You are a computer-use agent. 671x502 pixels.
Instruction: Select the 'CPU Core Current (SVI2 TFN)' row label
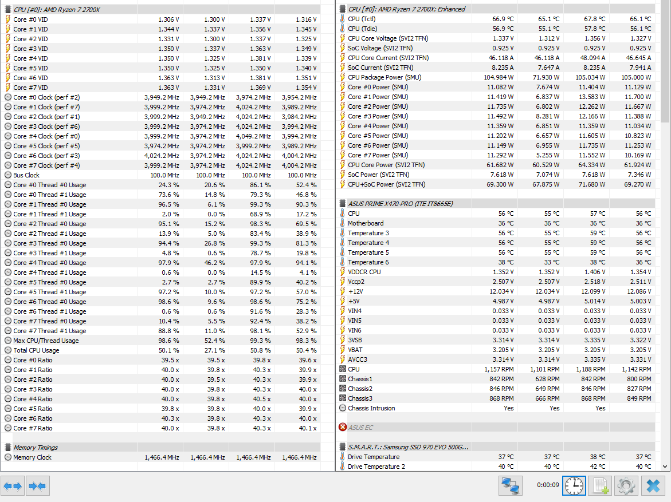click(x=388, y=57)
